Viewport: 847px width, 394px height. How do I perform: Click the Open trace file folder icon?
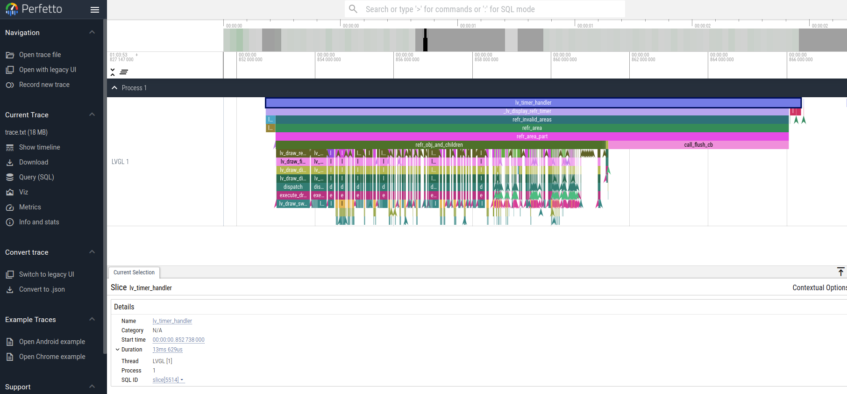10,55
